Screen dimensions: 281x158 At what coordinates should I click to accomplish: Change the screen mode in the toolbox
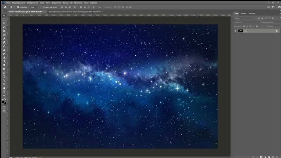pyautogui.click(x=4, y=111)
